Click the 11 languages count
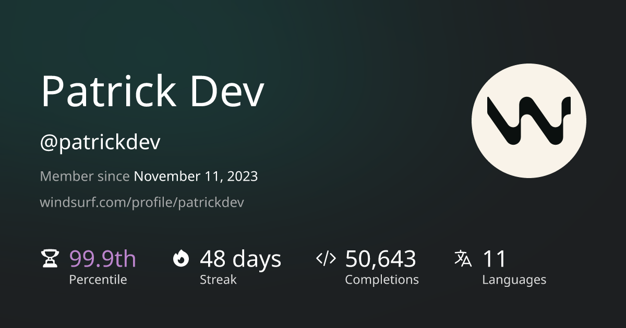This screenshot has height=328, width=626. tap(495, 259)
